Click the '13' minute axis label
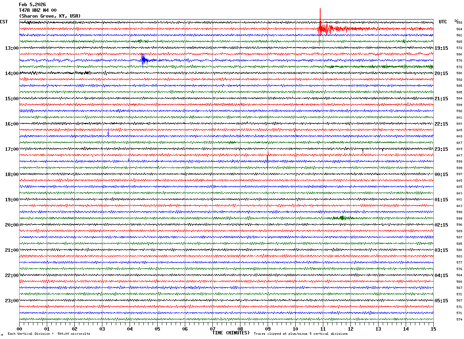Screen dimensions: 464x339 coord(378,329)
